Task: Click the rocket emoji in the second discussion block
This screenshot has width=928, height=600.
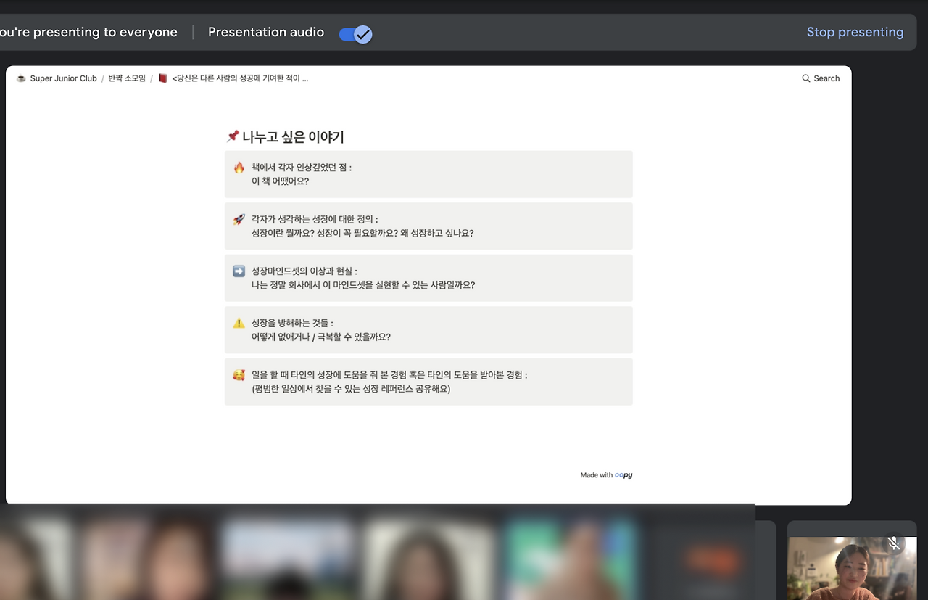Action: pyautogui.click(x=239, y=218)
